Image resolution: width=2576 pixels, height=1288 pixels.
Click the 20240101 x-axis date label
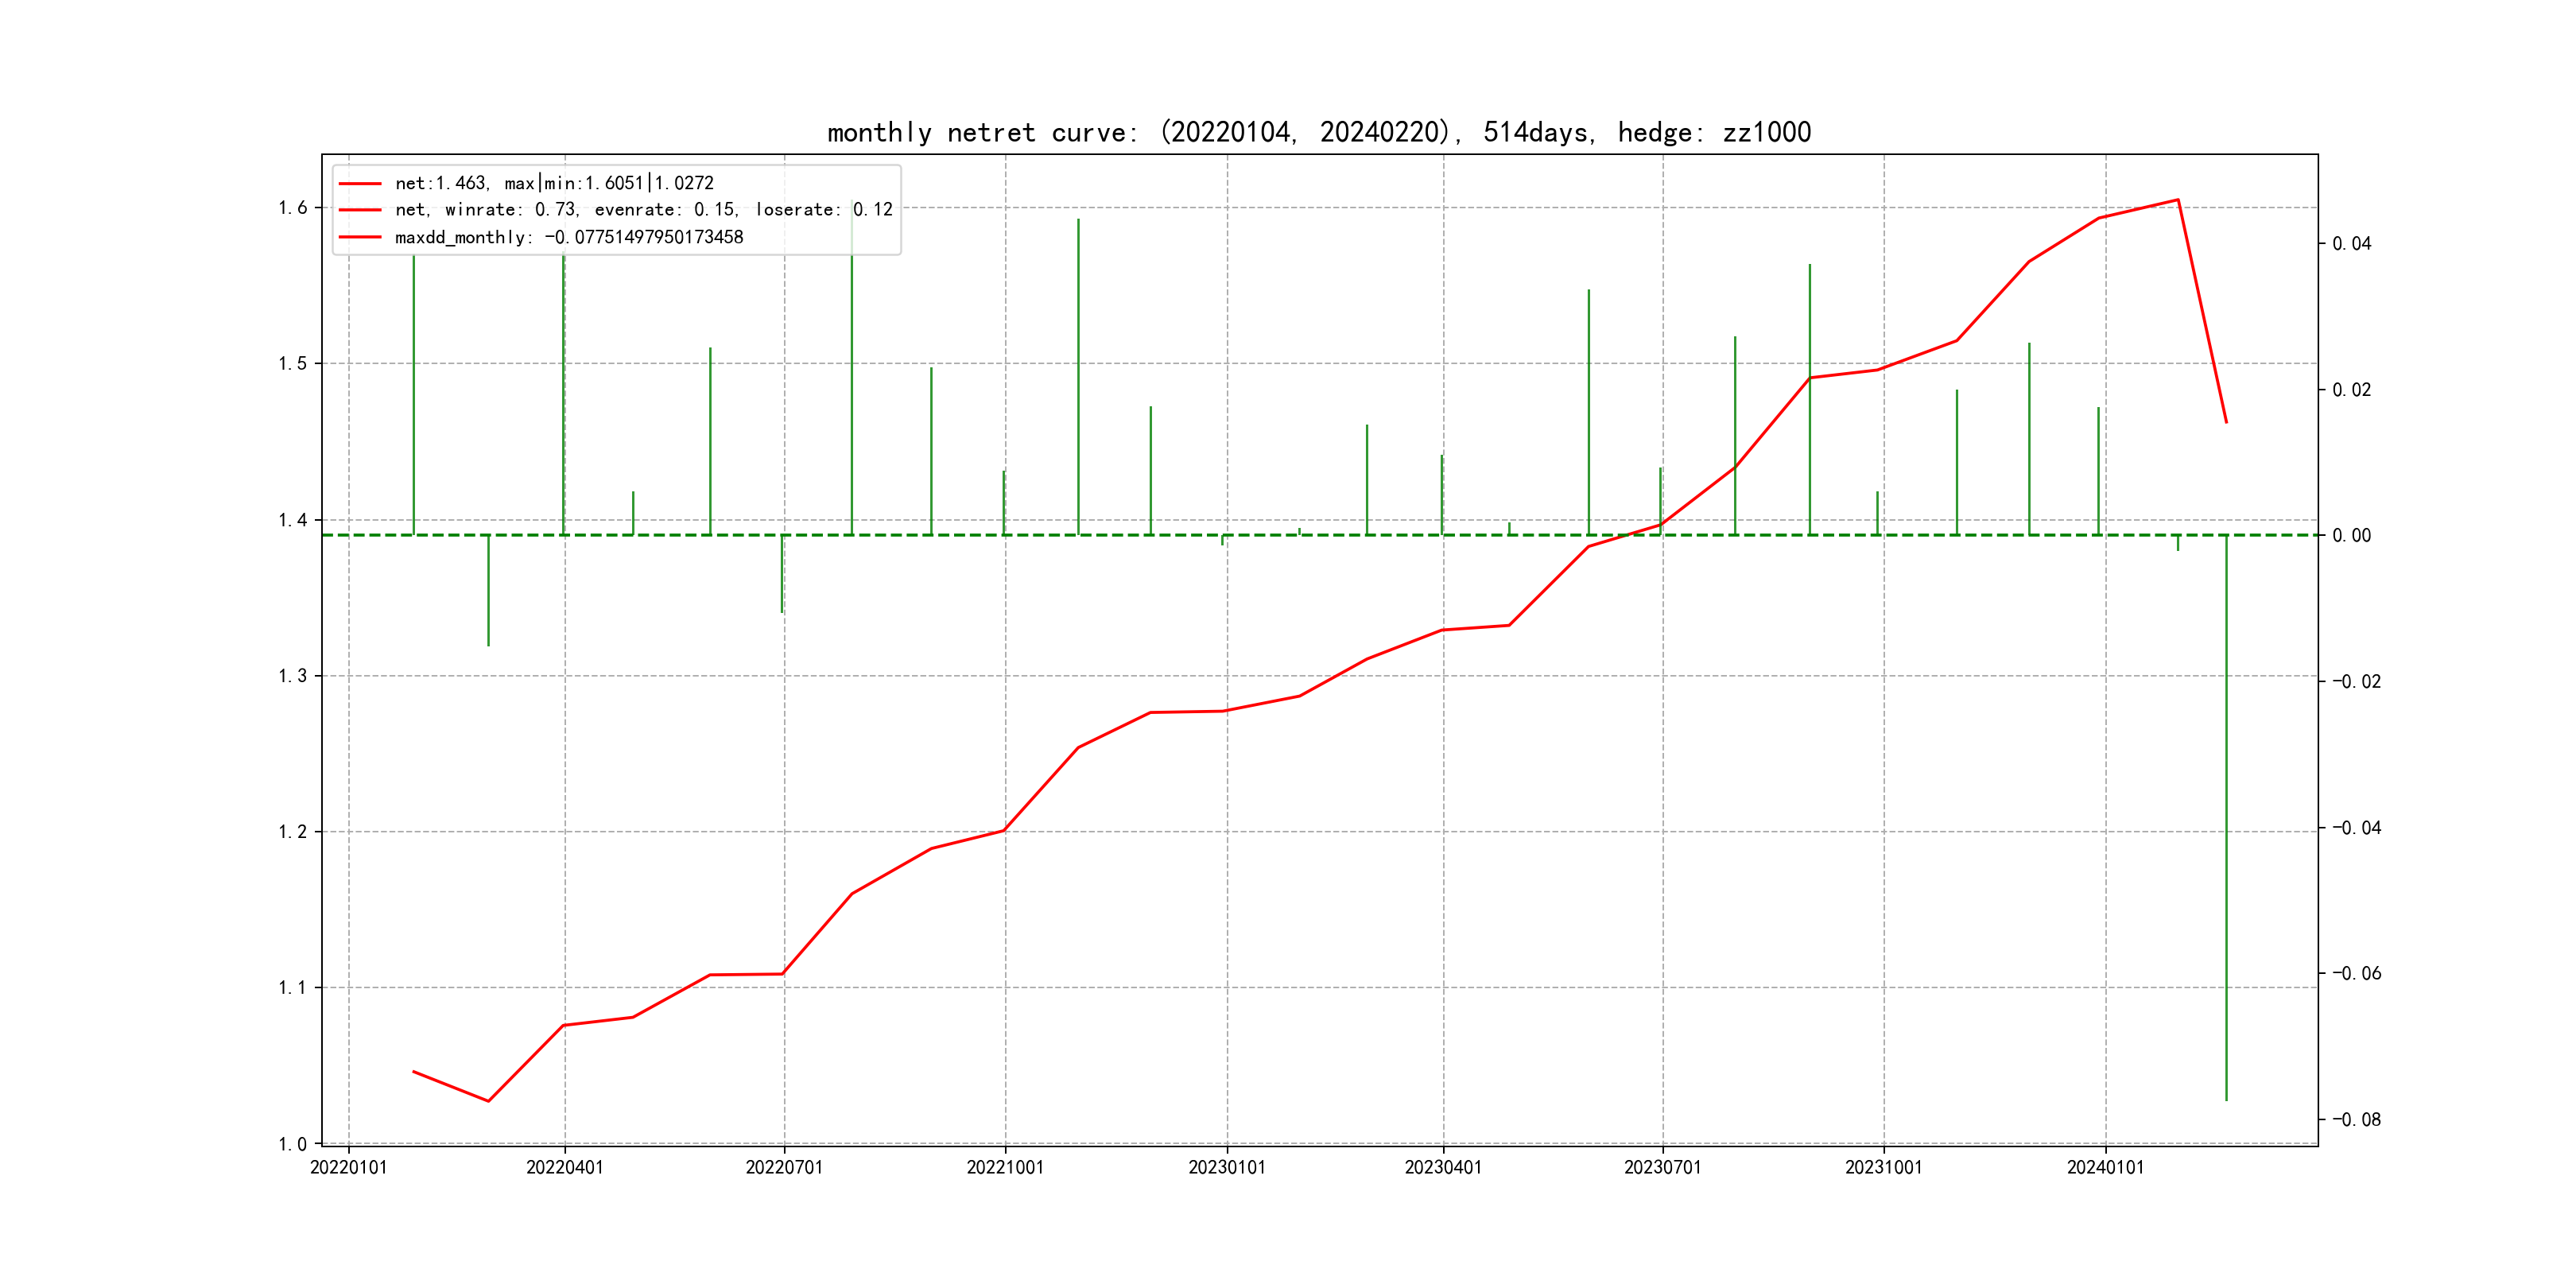coord(2106,1167)
